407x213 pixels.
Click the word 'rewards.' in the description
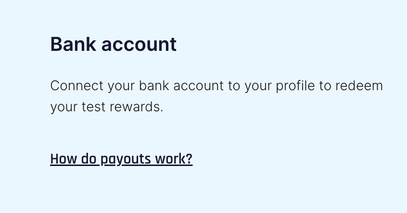137,107
